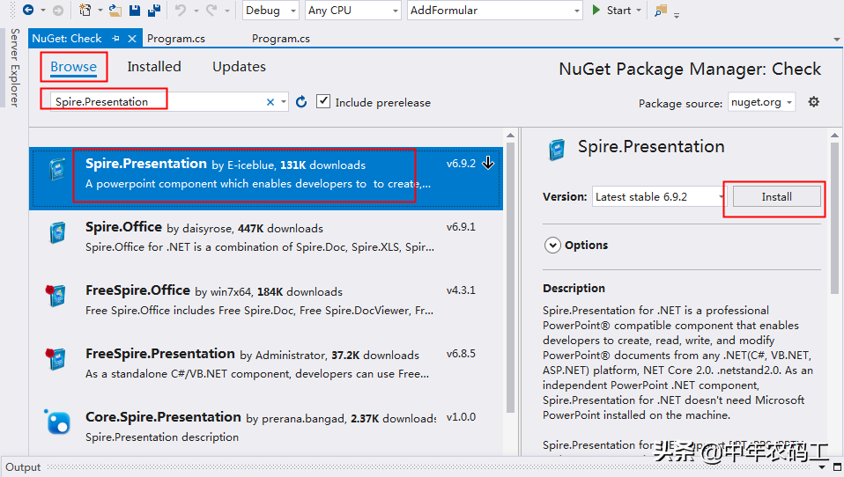Click the FreeSpire.Presentation package icon

(x=56, y=359)
